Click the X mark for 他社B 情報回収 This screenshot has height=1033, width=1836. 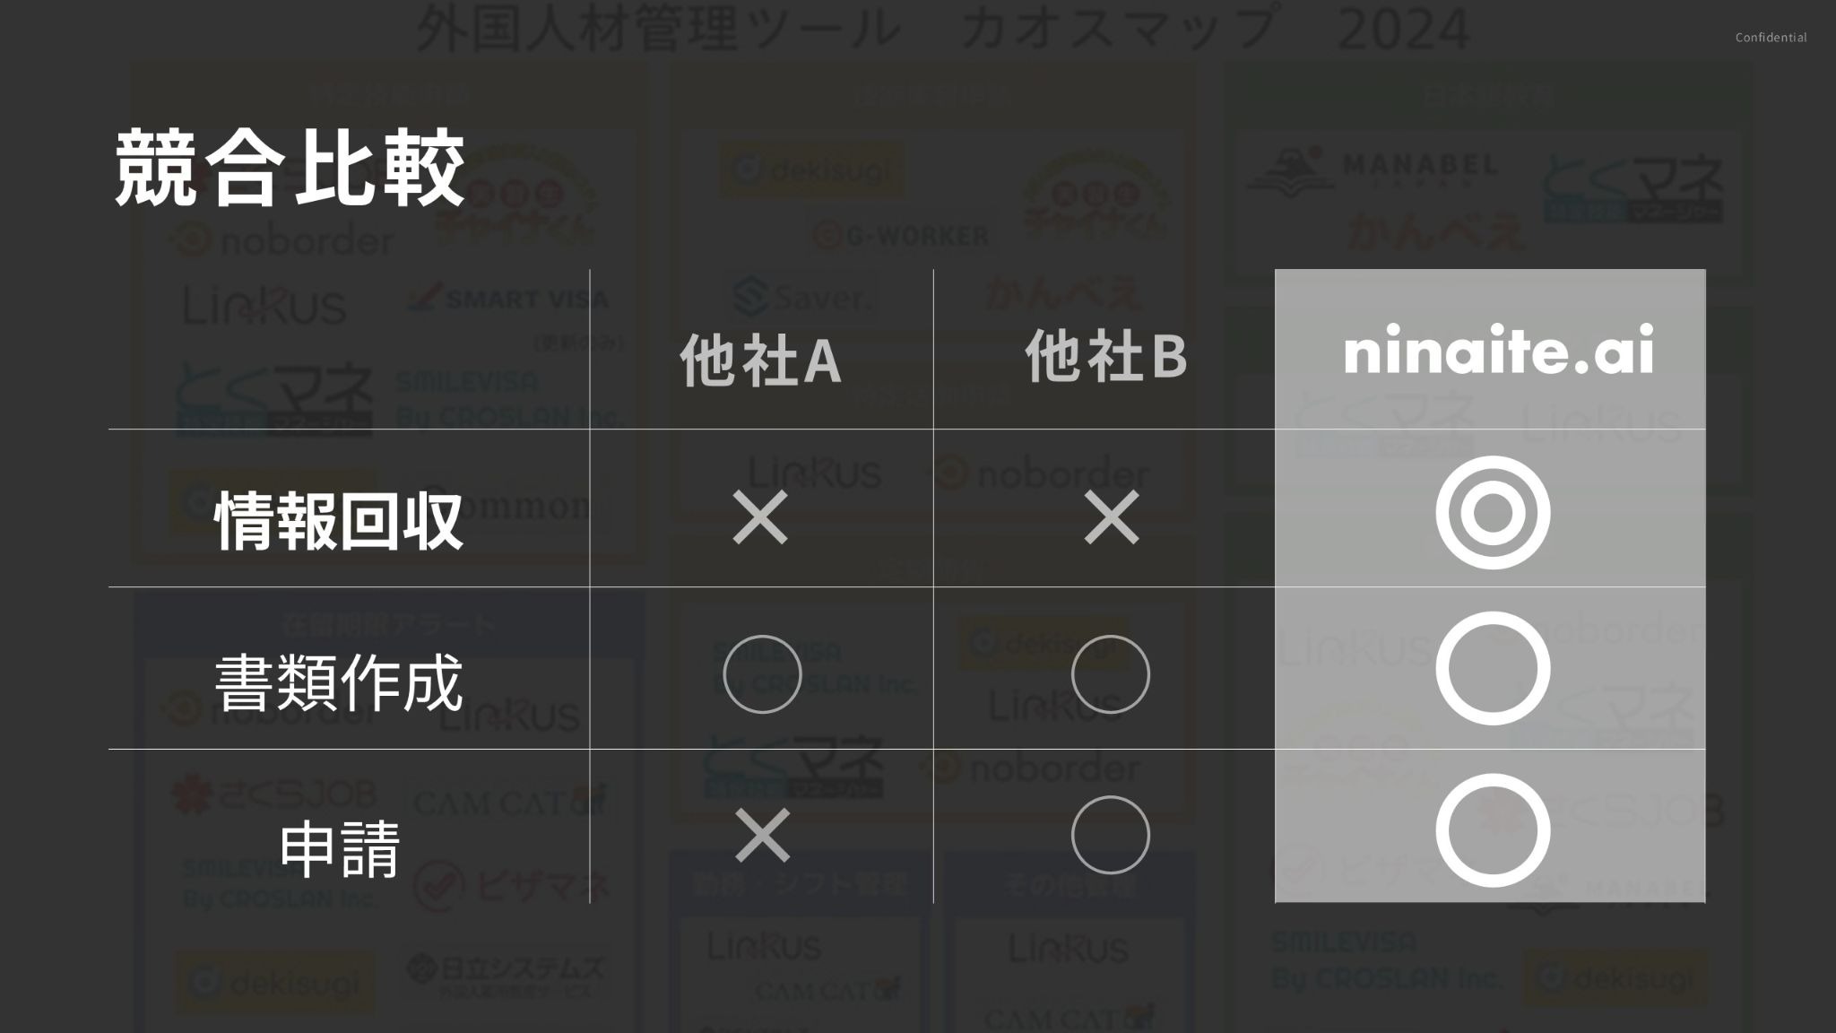point(1112,517)
